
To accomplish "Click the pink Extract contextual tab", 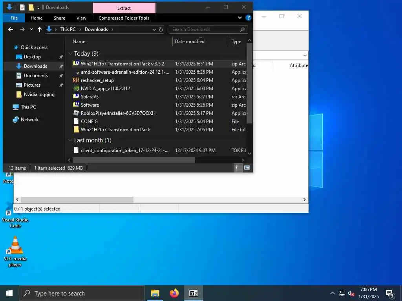I will pos(124,8).
